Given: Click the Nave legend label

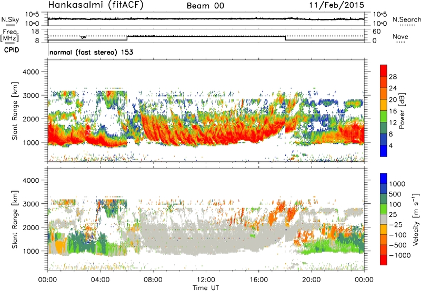Looking at the screenshot, I should pos(400,36).
